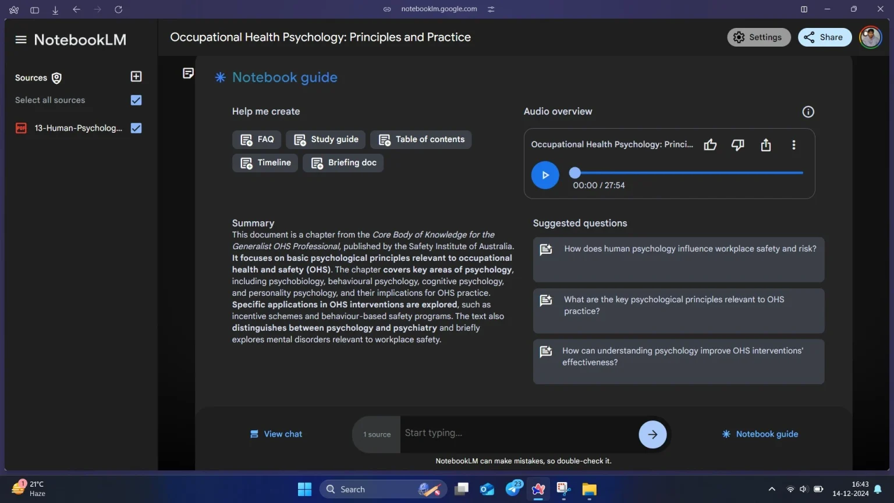Click the notebook title to rename

[x=320, y=37]
